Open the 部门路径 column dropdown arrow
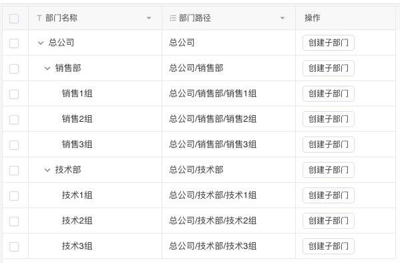 [x=282, y=18]
